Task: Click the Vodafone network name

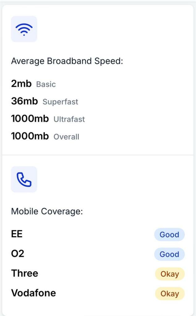Action: coord(34,293)
